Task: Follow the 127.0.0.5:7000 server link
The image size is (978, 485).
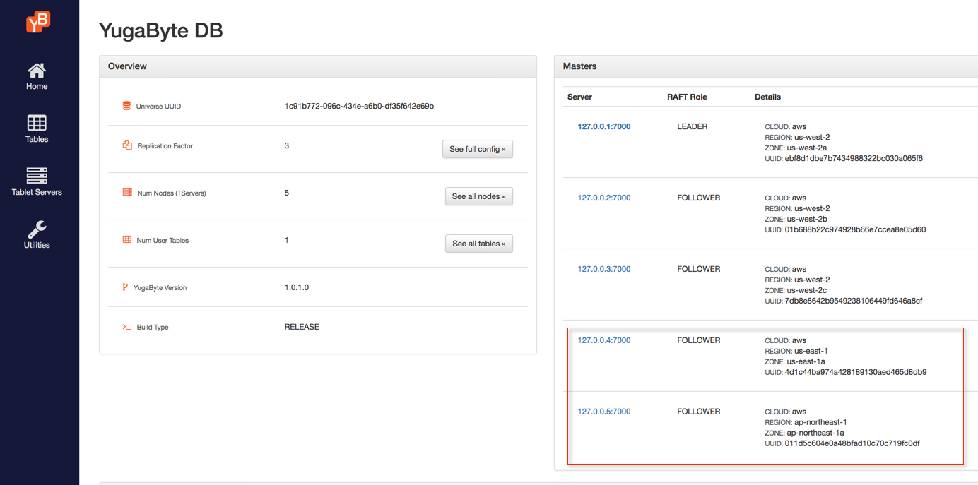Action: tap(603, 412)
